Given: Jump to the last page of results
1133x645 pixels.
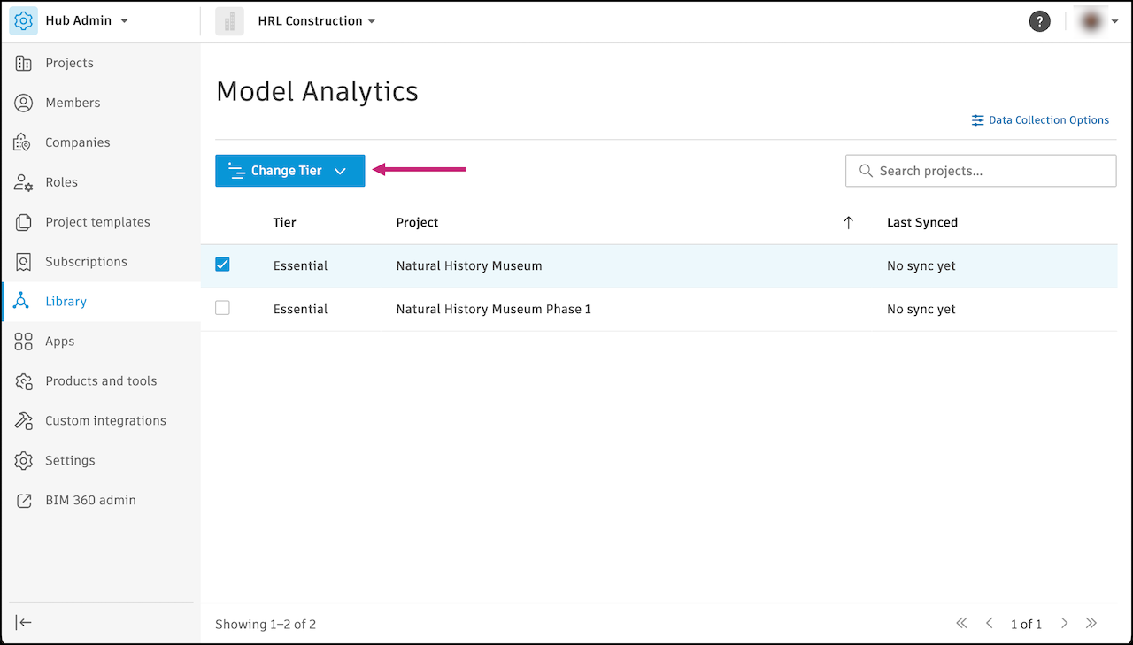Looking at the screenshot, I should click(1091, 624).
